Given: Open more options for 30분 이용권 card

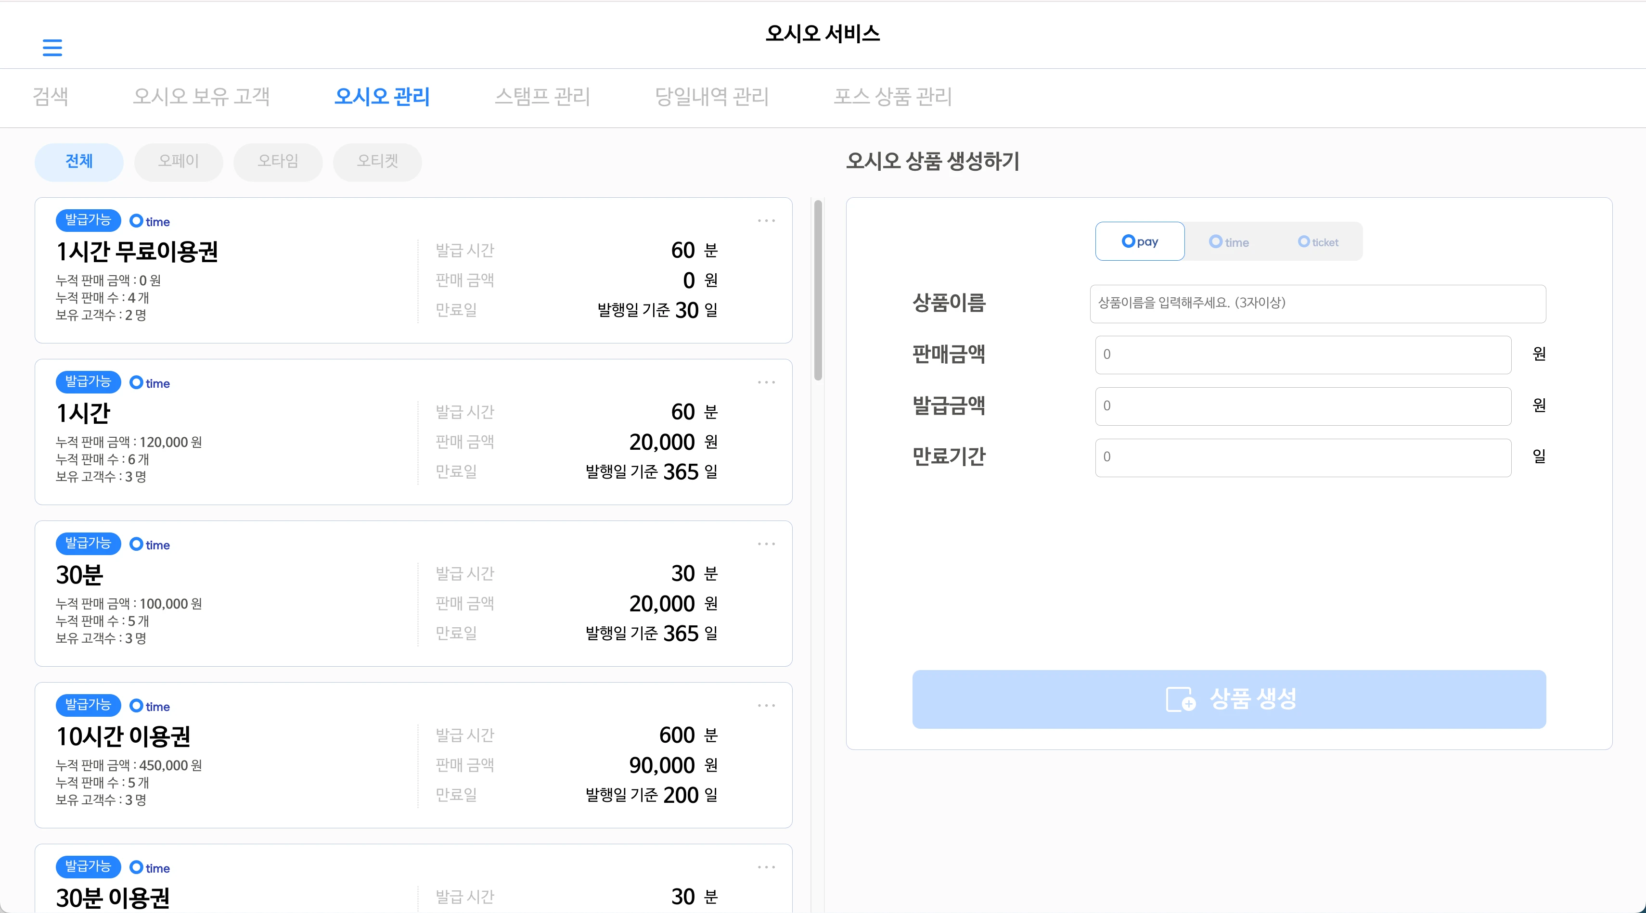Looking at the screenshot, I should point(766,867).
